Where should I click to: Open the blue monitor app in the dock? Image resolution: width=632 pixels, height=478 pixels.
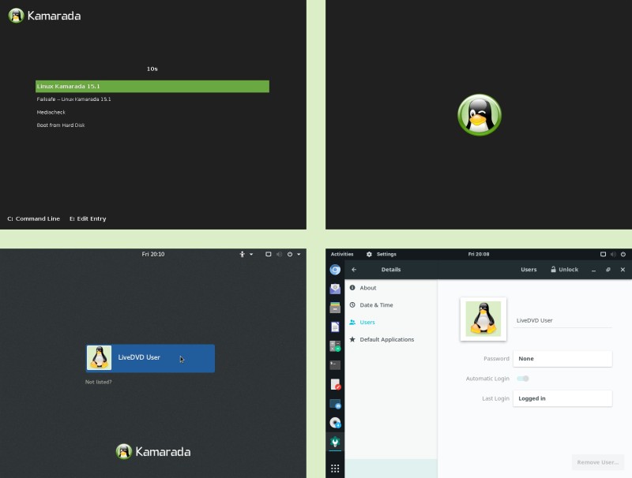point(335,404)
